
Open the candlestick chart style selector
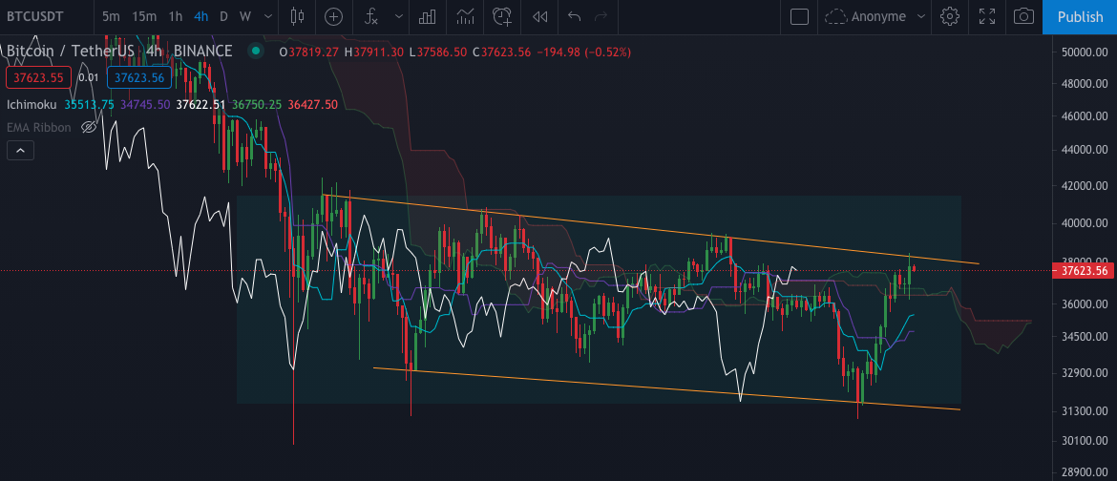tap(298, 16)
